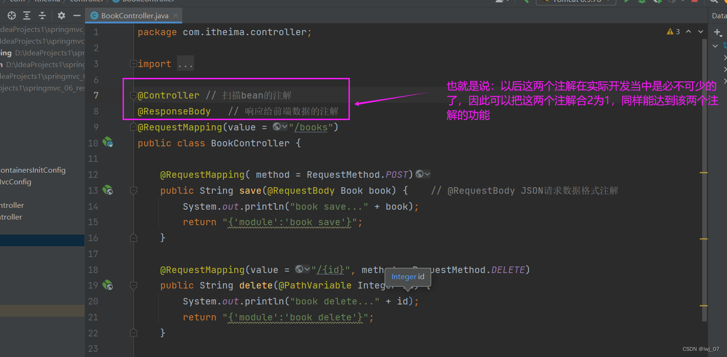Click Spring bean gutter icon on line 10
This screenshot has height=357, width=727.
coord(108,143)
